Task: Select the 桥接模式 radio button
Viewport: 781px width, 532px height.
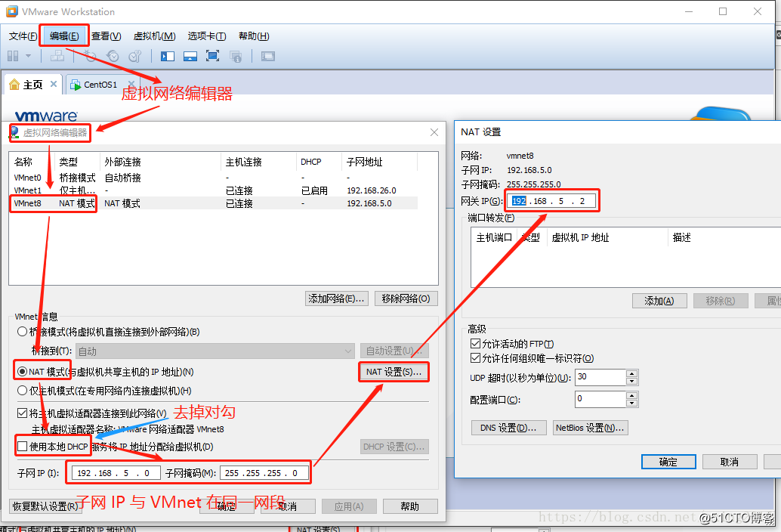Action: (x=23, y=332)
